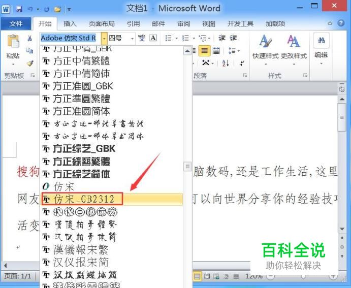The image size is (351, 288).
Task: Click the font name box Adobe 仿宋 Std R
Action: 70,38
